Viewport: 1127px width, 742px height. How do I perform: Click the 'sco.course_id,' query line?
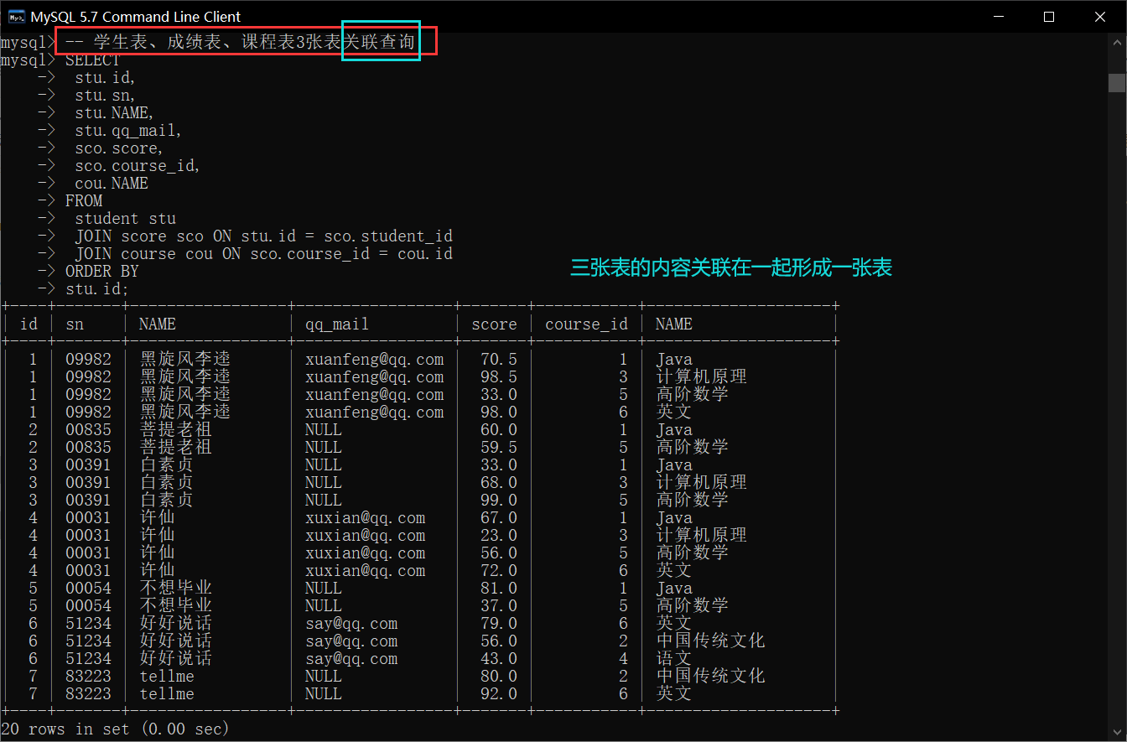(x=138, y=166)
